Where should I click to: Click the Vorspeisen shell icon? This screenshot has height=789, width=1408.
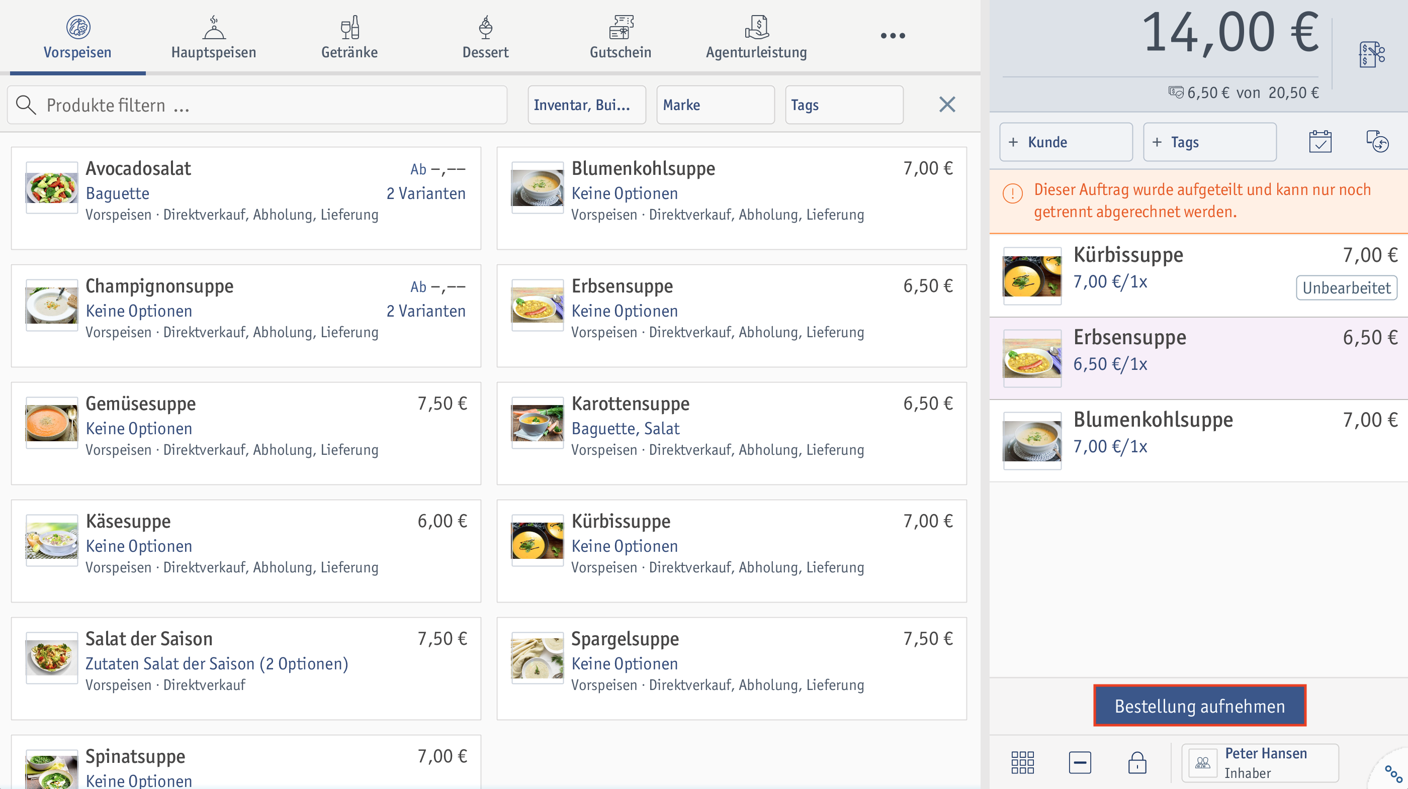[77, 27]
